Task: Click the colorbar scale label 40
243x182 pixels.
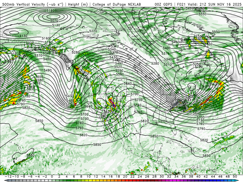Action: pos(198,177)
